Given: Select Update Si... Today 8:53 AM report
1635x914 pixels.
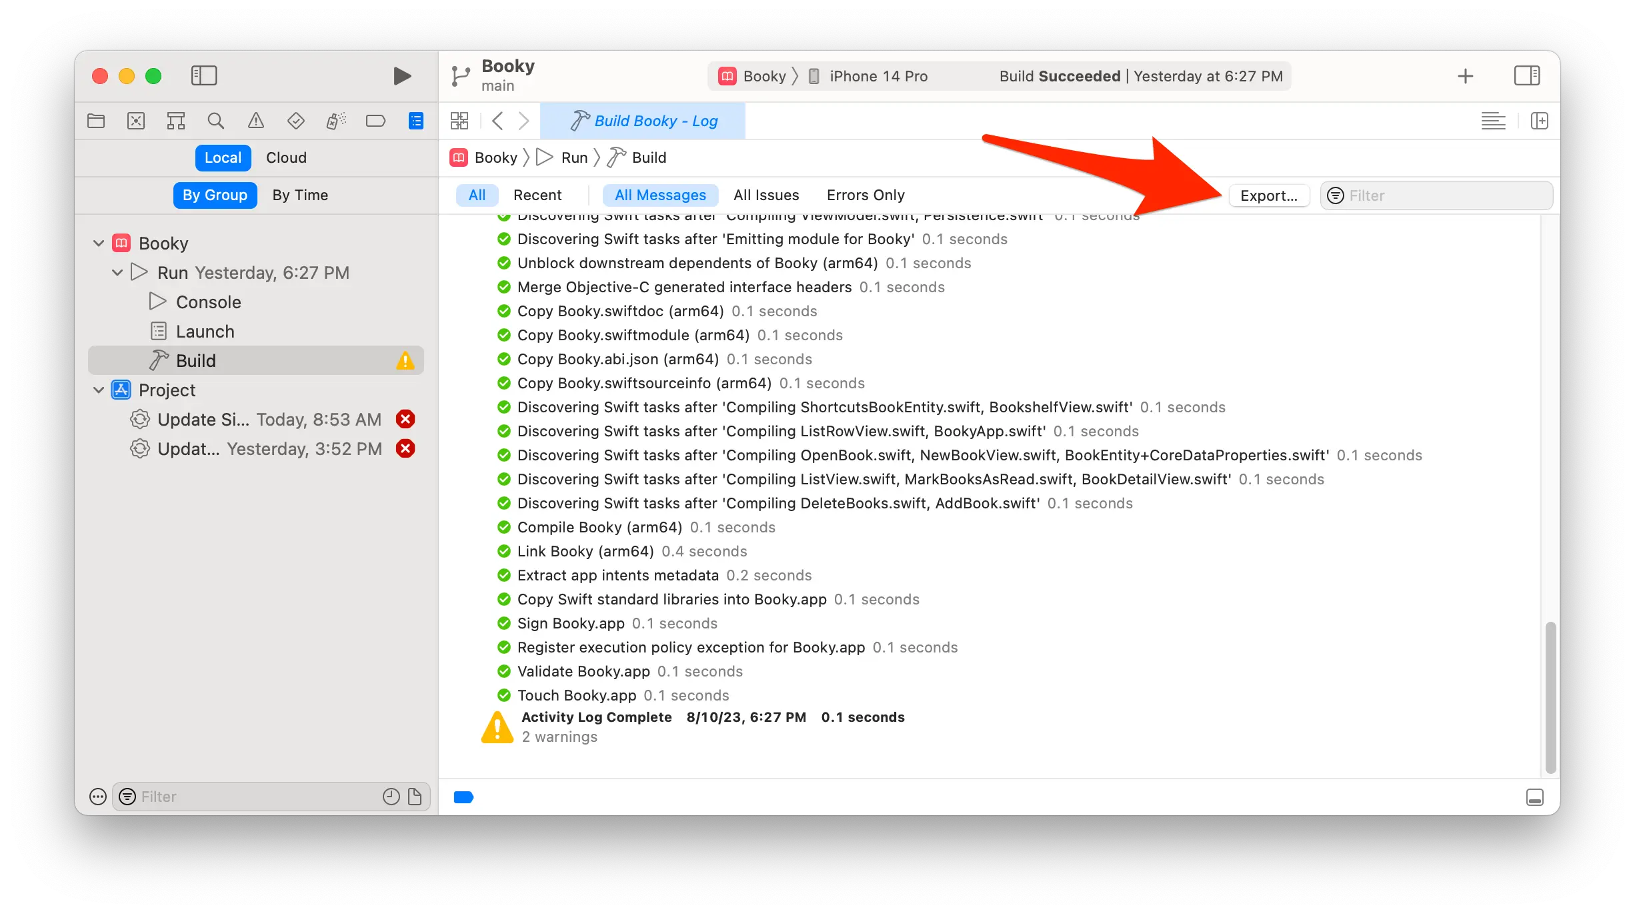Looking at the screenshot, I should (256, 420).
